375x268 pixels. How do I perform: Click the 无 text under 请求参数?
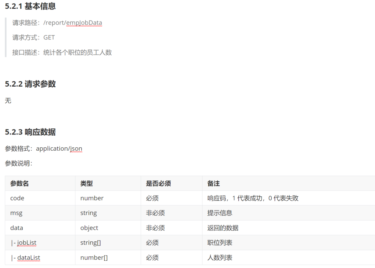click(x=8, y=101)
